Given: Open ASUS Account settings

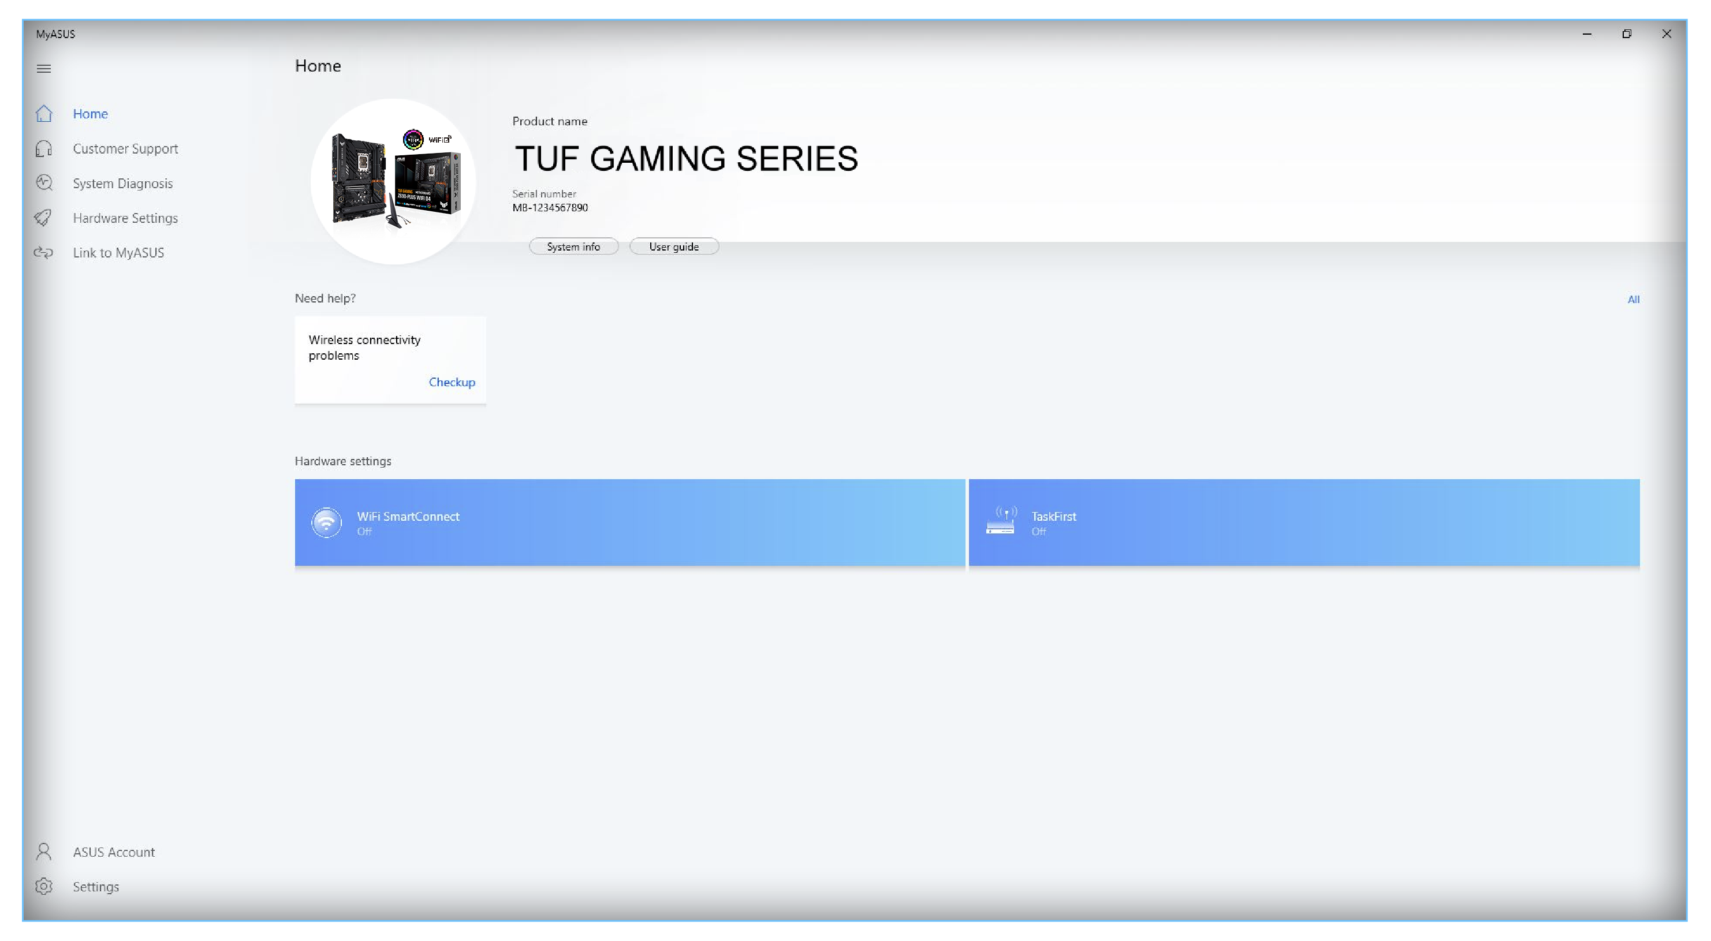Looking at the screenshot, I should point(113,852).
